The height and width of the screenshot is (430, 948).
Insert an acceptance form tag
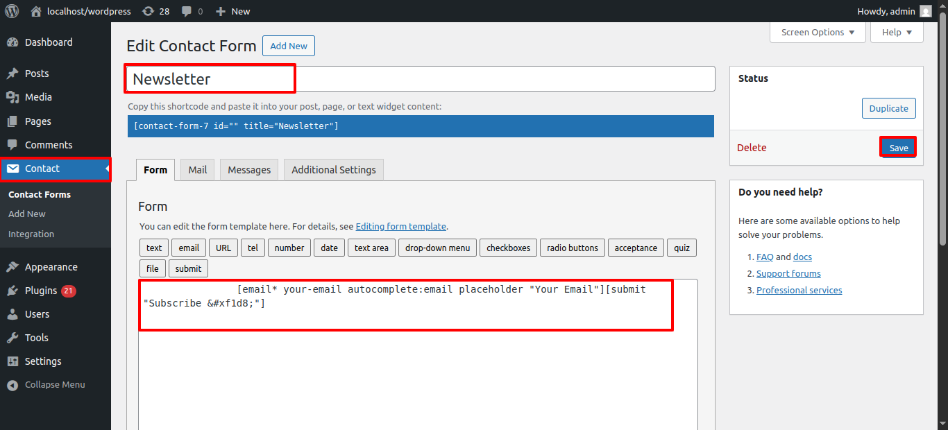[636, 248]
